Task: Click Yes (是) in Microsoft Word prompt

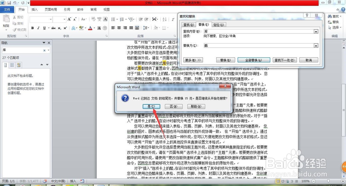Action: [x=151, y=107]
